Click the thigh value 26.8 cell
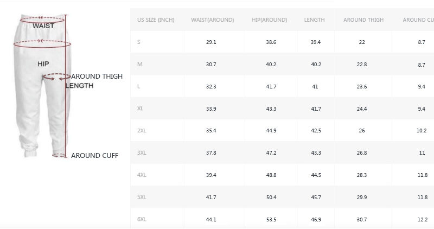 click(362, 153)
